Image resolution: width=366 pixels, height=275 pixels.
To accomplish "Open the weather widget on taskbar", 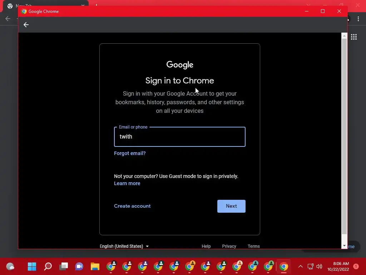I will click(10, 266).
